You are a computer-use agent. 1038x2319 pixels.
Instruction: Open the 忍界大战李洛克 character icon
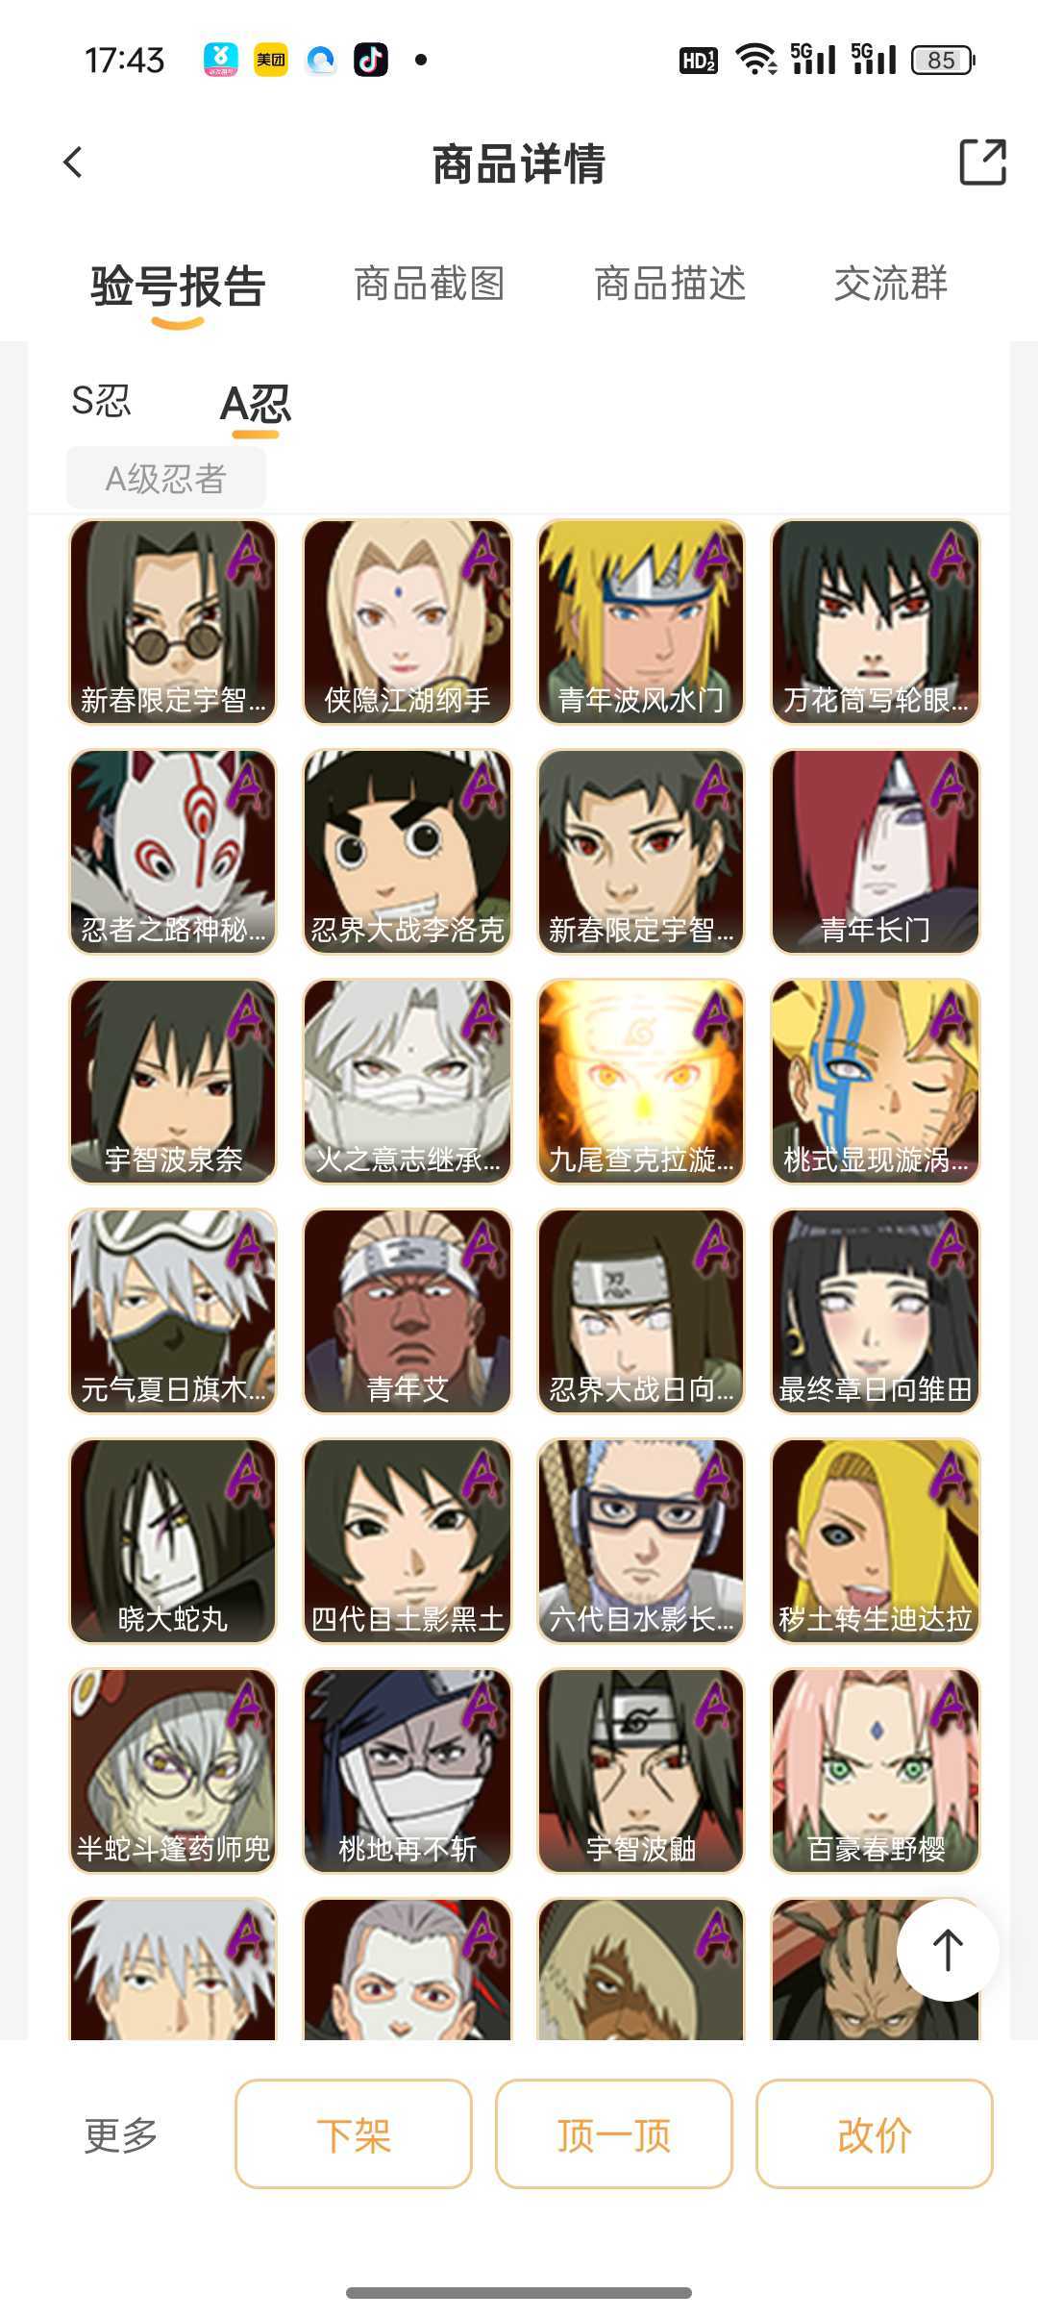point(408,852)
